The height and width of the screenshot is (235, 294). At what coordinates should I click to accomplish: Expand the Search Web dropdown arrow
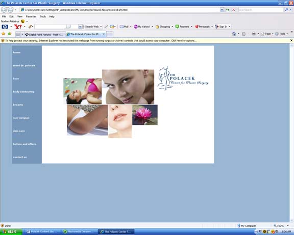pyautogui.click(x=101, y=27)
